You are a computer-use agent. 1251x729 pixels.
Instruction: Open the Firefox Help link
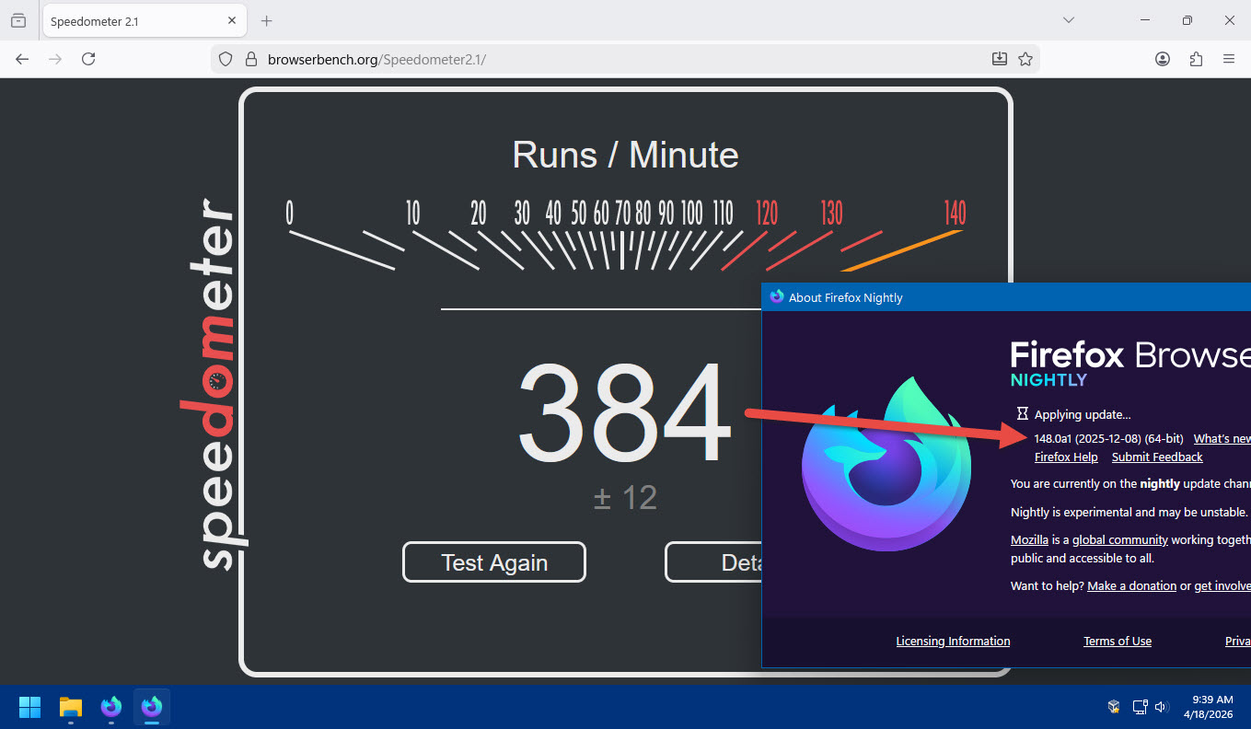pyautogui.click(x=1066, y=457)
